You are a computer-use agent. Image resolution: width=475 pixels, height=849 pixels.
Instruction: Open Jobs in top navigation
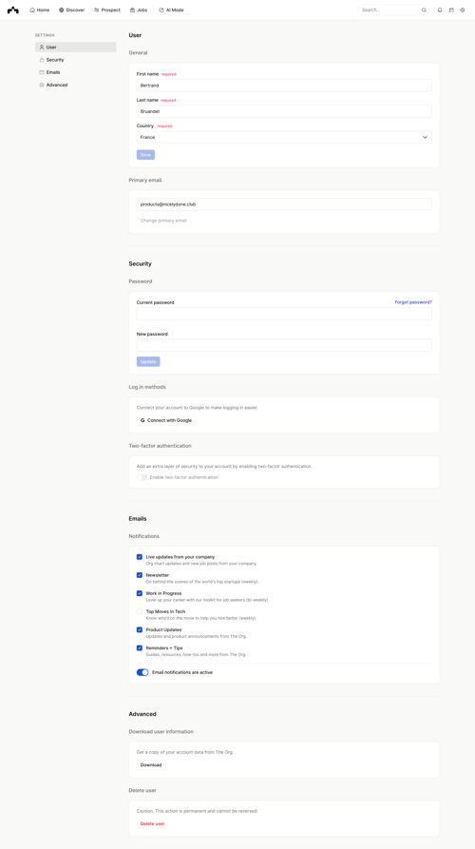click(139, 10)
